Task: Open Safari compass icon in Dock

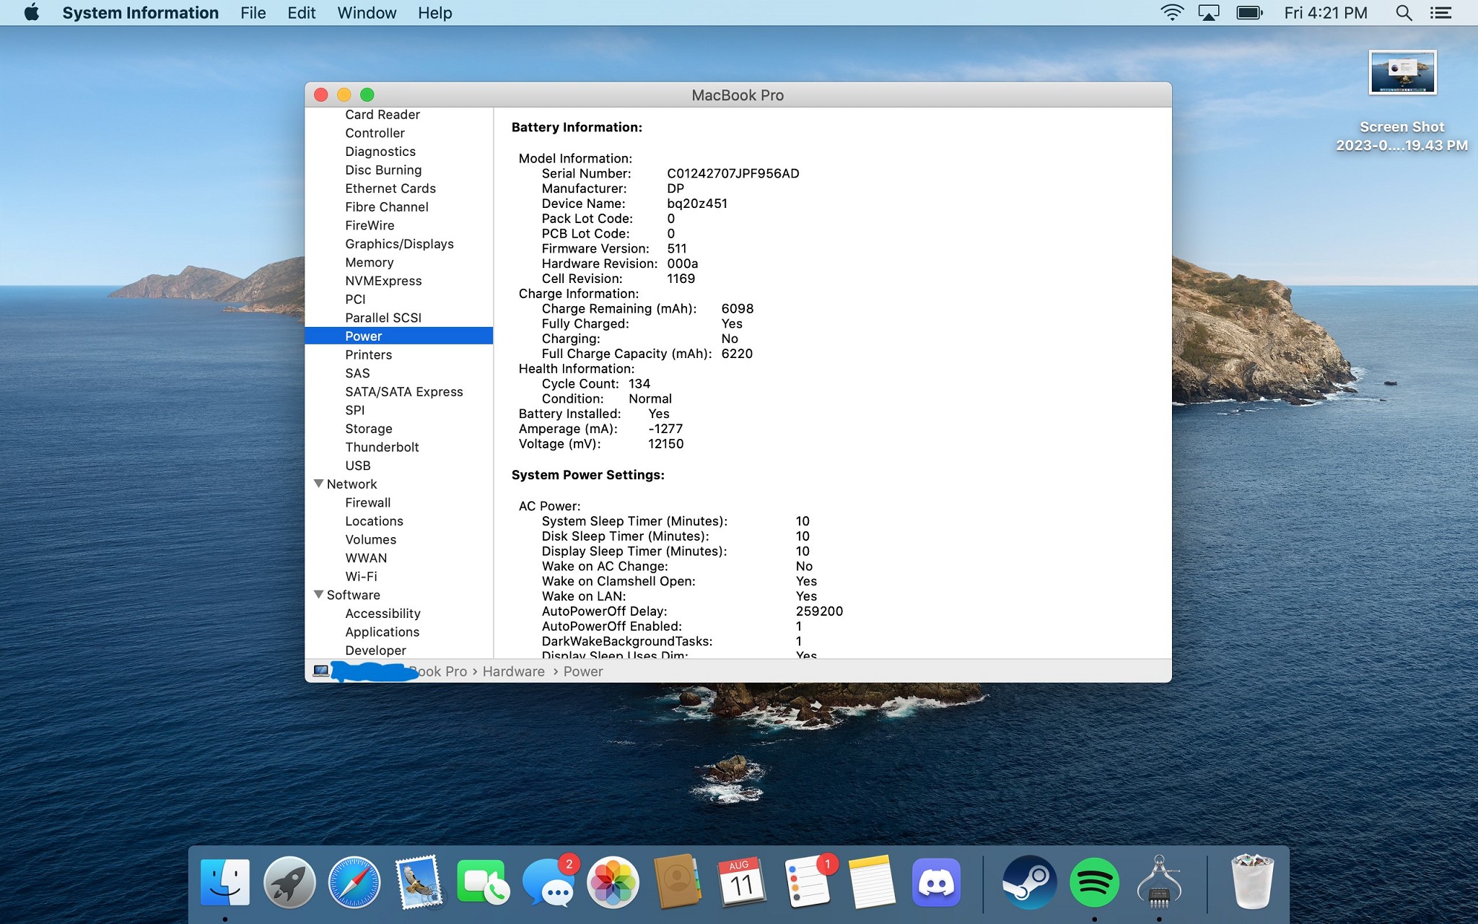Action: point(354,882)
